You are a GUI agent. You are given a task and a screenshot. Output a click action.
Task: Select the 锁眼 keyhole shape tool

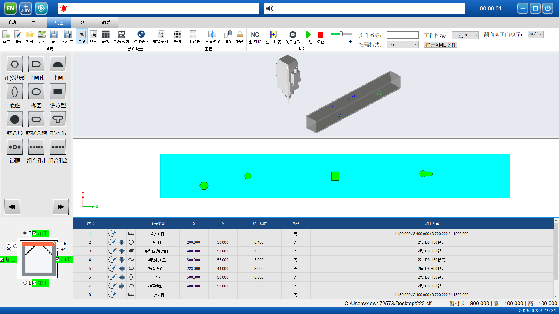pos(15,147)
